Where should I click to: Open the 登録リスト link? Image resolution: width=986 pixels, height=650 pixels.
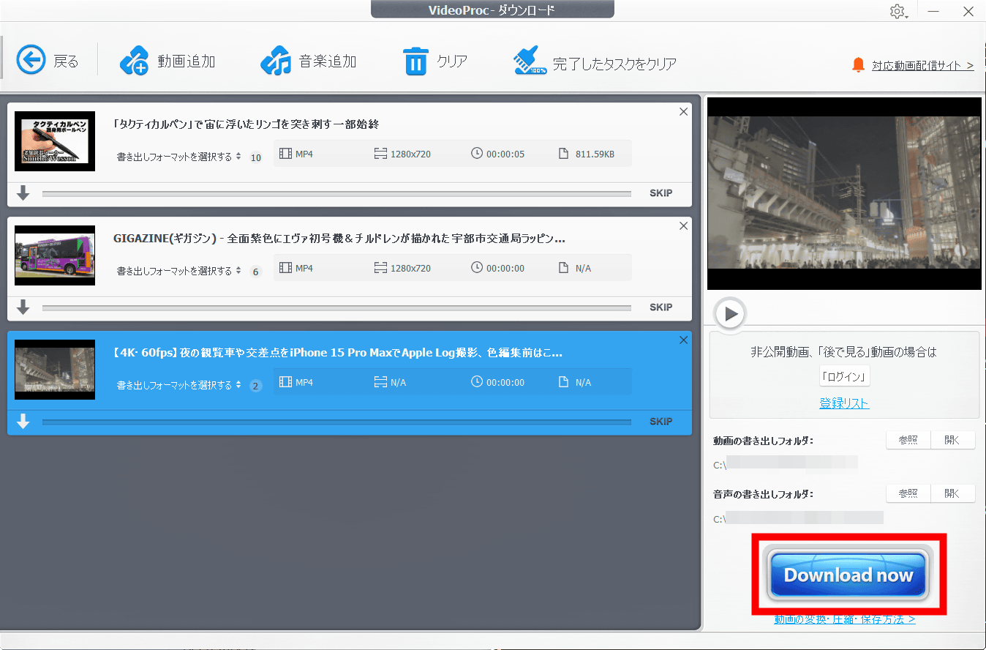(x=844, y=403)
